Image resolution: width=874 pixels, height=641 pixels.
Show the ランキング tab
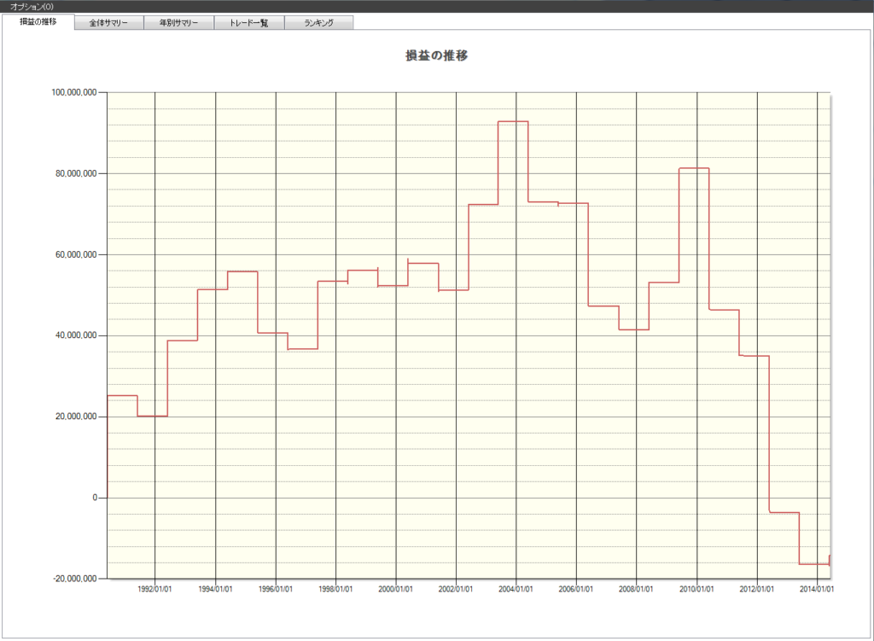pyautogui.click(x=319, y=23)
